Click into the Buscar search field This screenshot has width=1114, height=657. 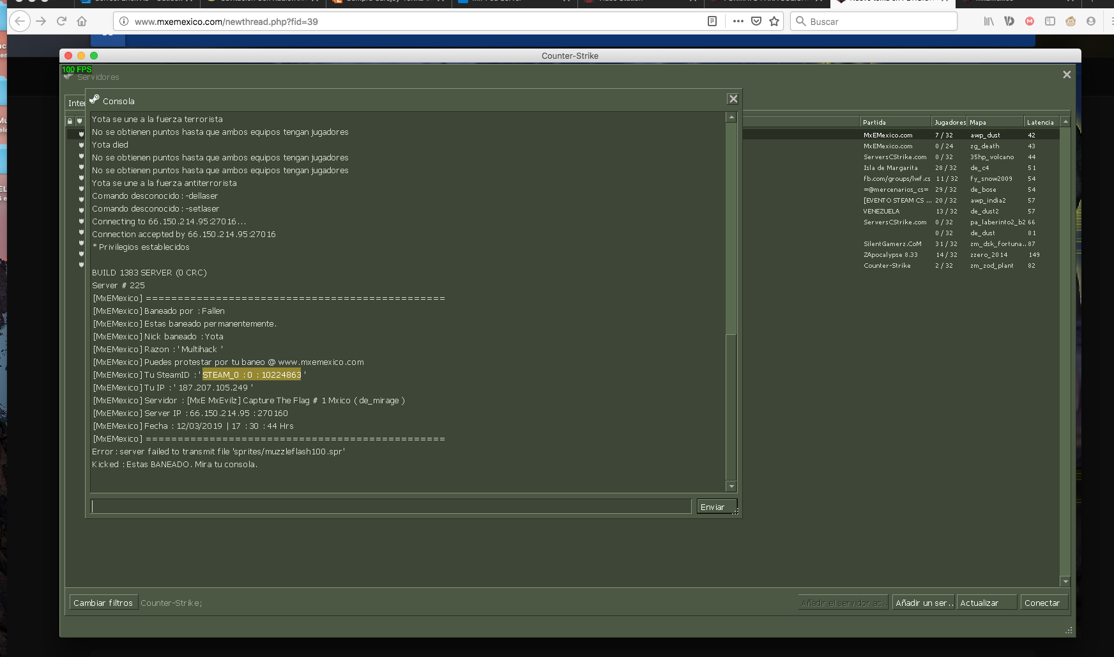(874, 21)
